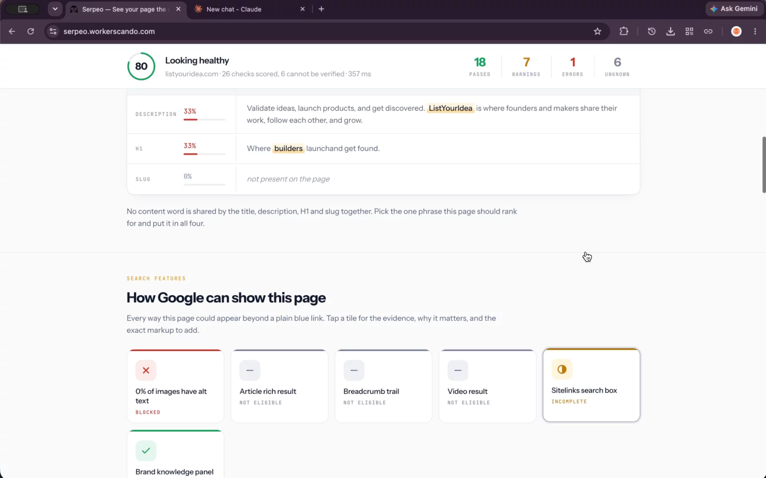
Task: Click the link chain toolbar icon
Action: click(708, 31)
